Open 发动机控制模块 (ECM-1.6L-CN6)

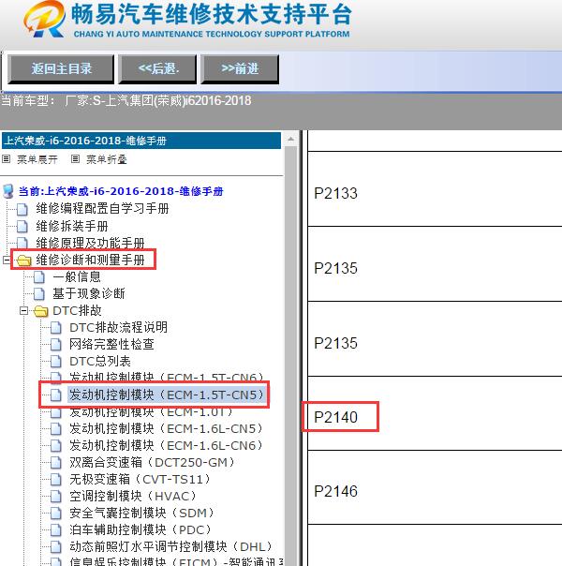(167, 445)
